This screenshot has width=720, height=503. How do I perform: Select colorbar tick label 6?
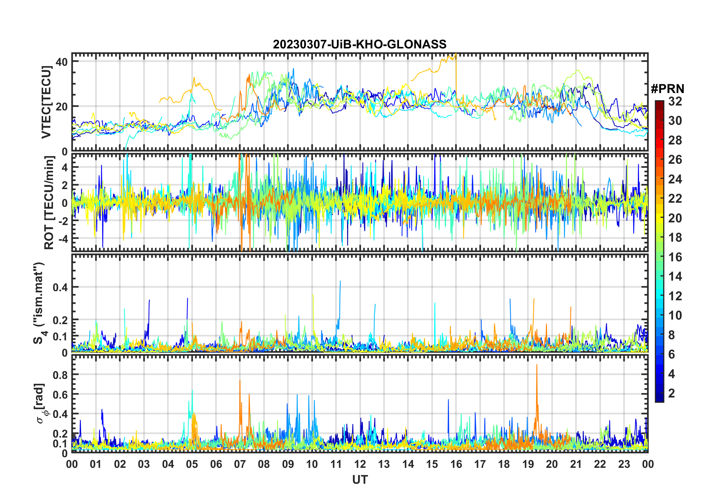pyautogui.click(x=672, y=354)
